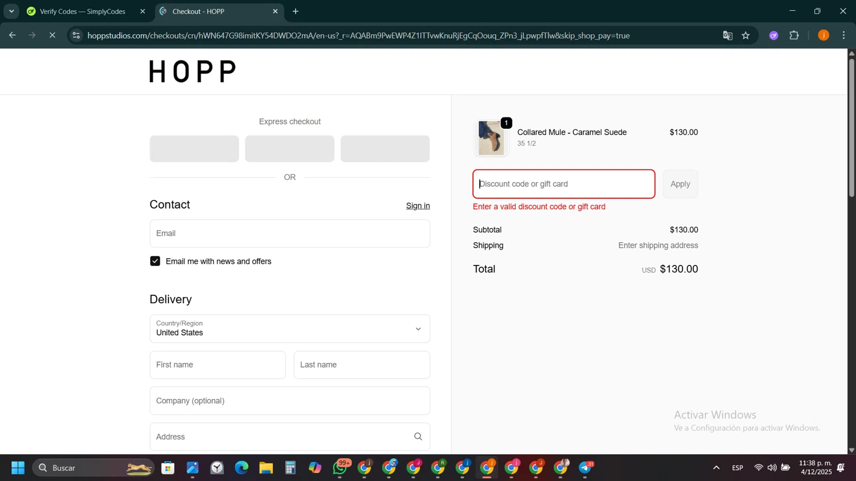Click the first express checkout button
The width and height of the screenshot is (856, 481).
point(194,149)
